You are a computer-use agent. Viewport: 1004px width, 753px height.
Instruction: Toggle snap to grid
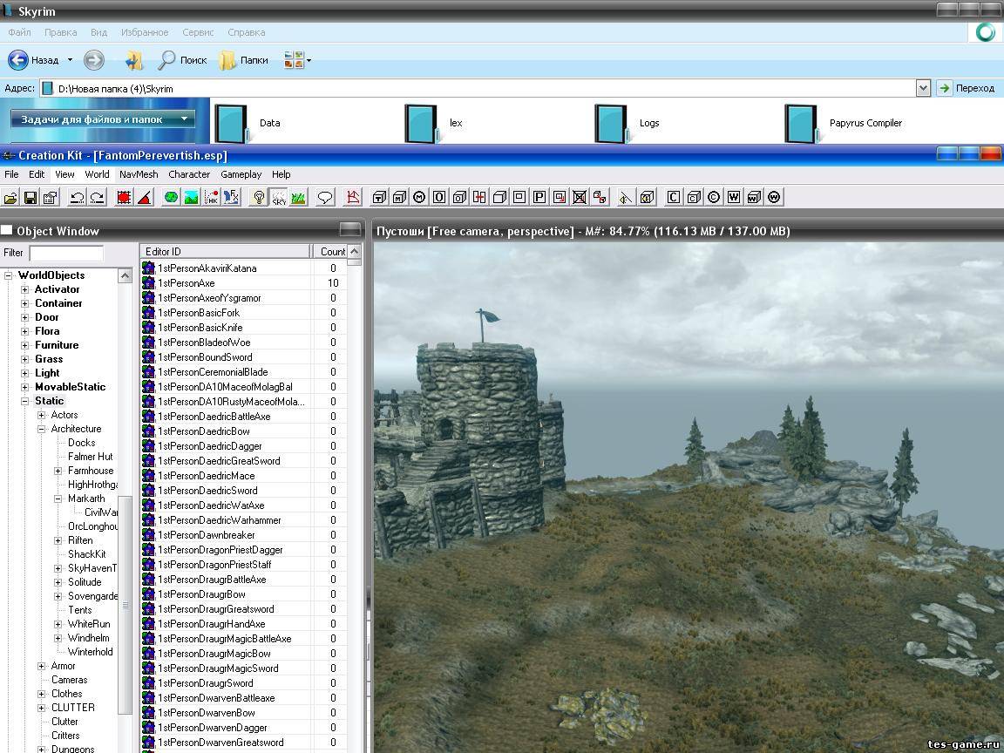(x=125, y=198)
